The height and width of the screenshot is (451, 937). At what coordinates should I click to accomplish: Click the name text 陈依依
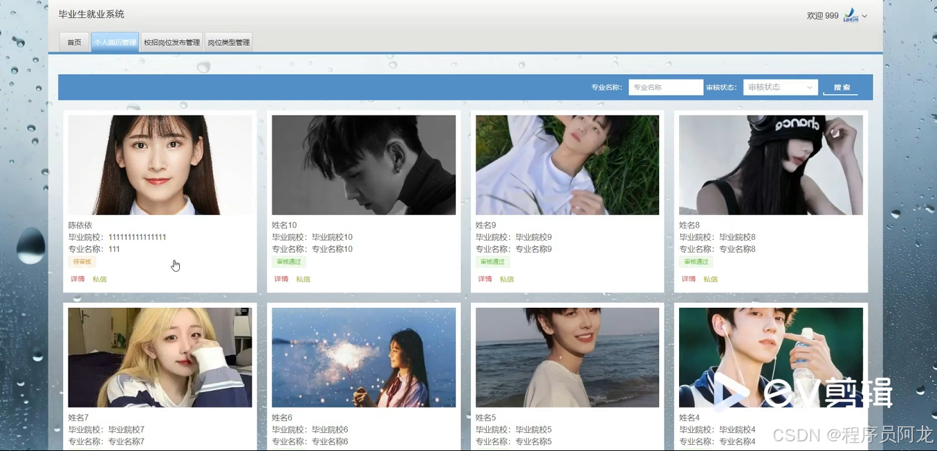[x=80, y=225]
